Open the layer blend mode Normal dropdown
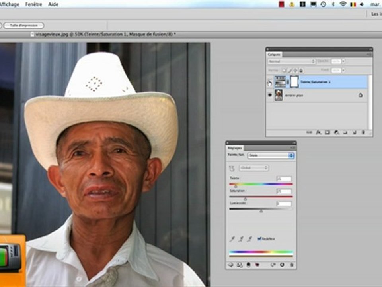 click(291, 61)
